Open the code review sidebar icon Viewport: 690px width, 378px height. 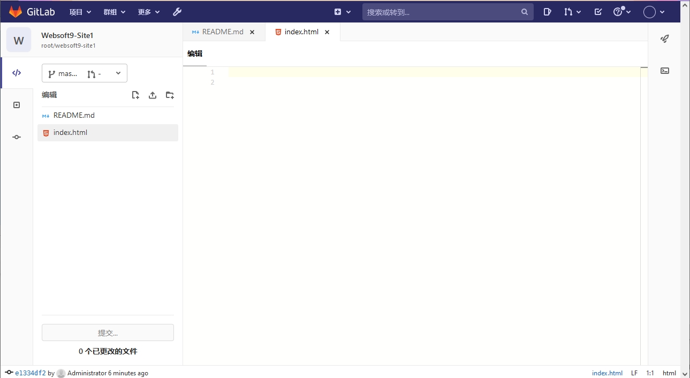[x=17, y=105]
